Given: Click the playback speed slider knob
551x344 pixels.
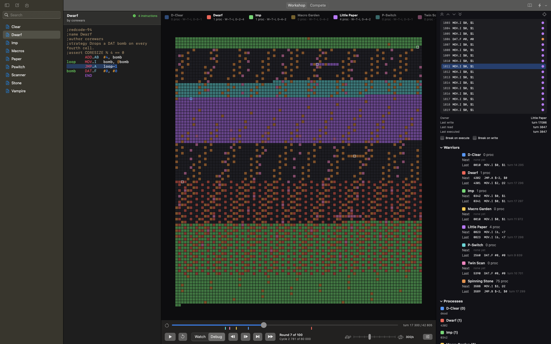Looking at the screenshot, I should point(370,337).
